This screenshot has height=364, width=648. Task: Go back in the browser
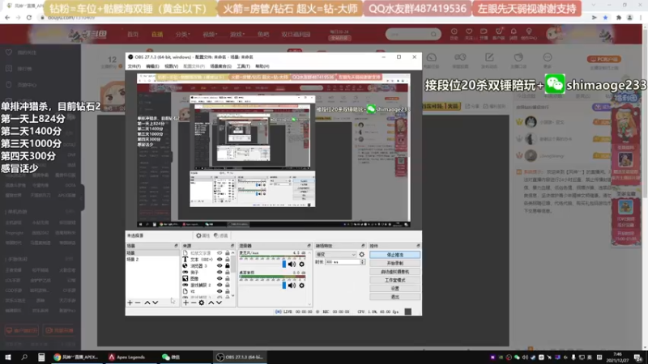tap(7, 18)
